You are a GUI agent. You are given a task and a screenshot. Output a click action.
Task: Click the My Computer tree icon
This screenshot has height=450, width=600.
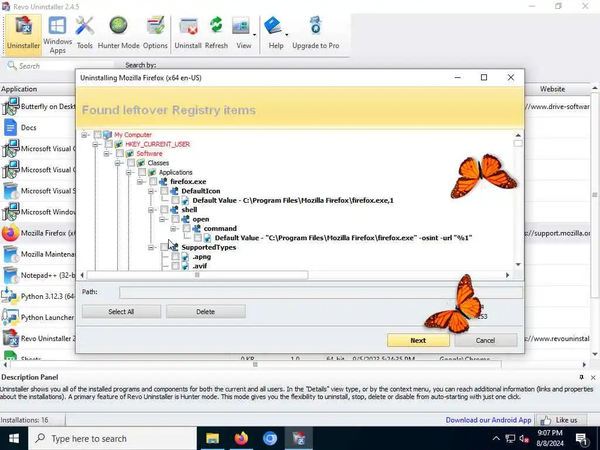108,135
